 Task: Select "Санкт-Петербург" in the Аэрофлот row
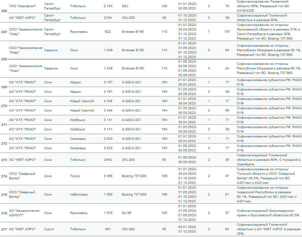(52, 6)
